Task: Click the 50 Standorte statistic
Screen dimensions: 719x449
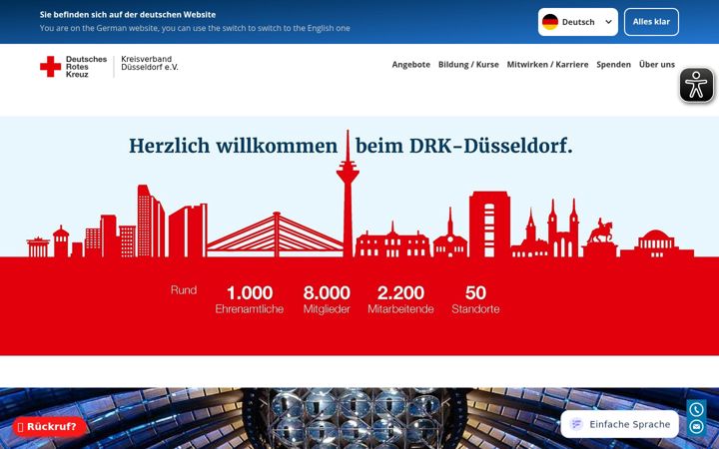Action: 475,299
